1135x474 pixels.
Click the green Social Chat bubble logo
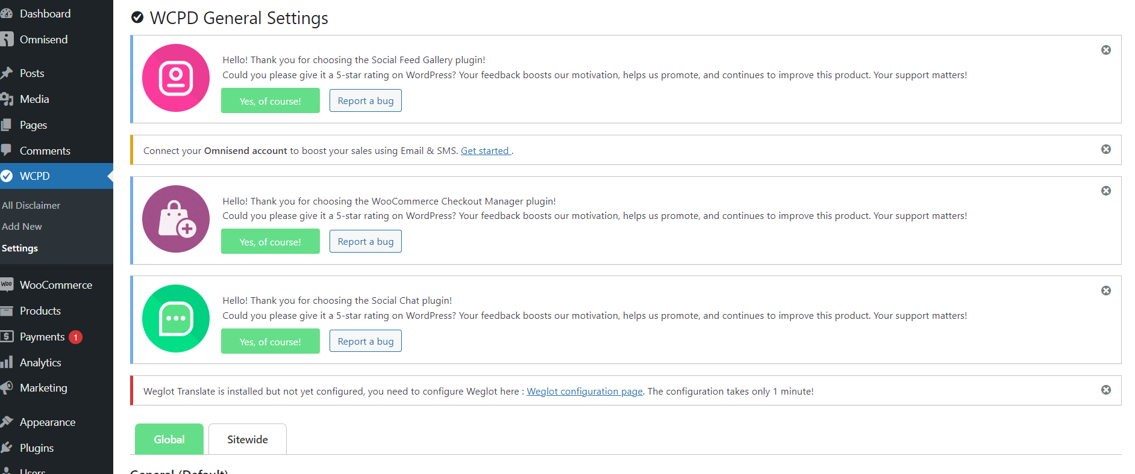(176, 319)
